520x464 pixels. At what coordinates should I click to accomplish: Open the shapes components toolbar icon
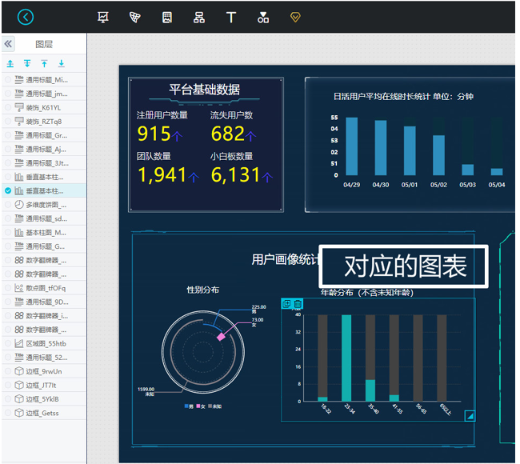point(263,17)
